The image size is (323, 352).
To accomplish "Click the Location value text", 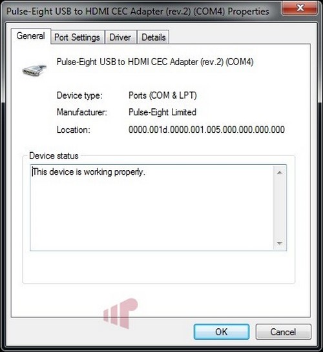I will tap(207, 130).
